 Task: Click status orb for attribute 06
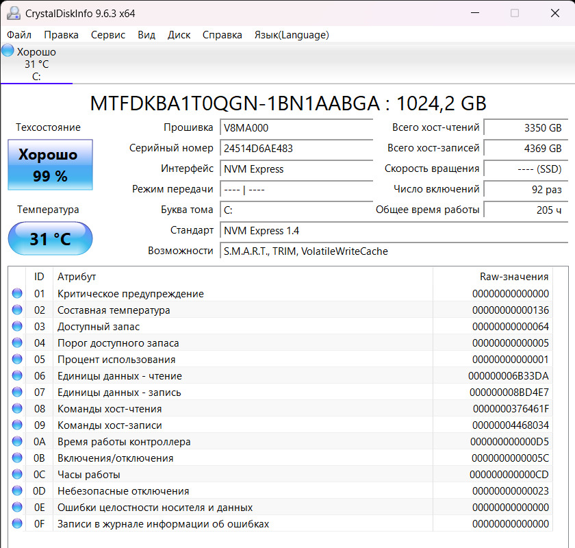[17, 375]
